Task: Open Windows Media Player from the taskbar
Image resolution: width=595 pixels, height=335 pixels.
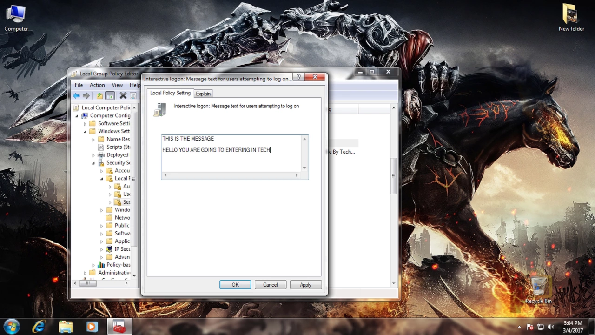Action: click(x=92, y=327)
